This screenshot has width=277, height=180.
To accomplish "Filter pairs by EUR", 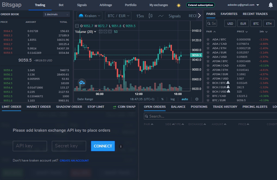I will [243, 24].
